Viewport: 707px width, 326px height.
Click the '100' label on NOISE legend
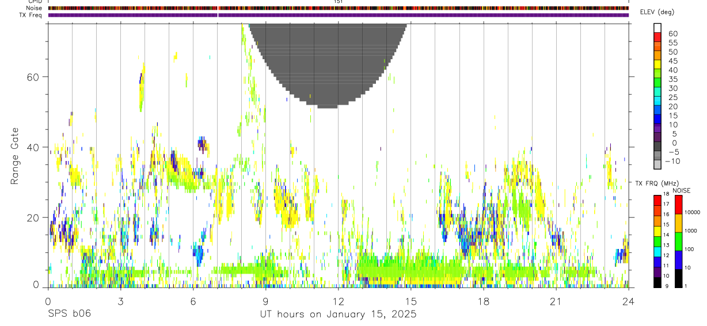689,249
